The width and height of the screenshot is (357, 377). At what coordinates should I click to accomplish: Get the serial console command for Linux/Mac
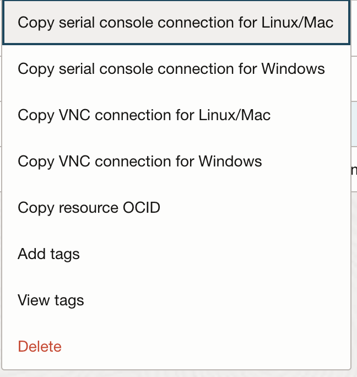[175, 23]
